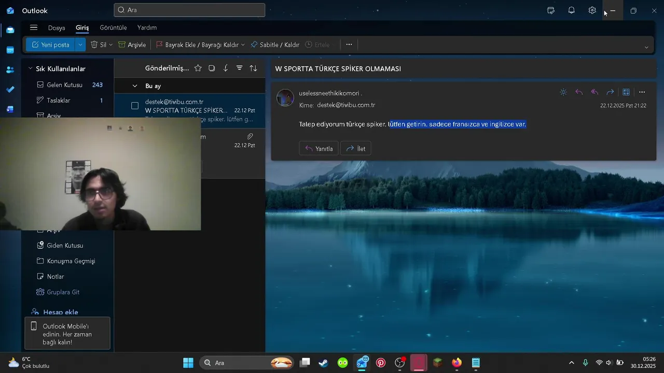Screen dimensions: 664x373
Task: Click Sabitle / Kaldır pin button
Action: point(275,45)
